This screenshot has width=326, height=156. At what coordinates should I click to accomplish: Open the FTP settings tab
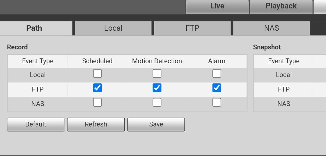click(192, 28)
